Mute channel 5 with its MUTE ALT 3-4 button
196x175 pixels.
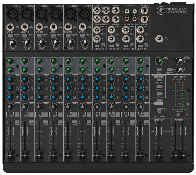(75, 115)
